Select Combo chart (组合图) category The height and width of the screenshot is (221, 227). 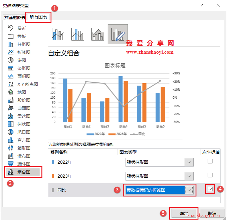tap(23, 172)
